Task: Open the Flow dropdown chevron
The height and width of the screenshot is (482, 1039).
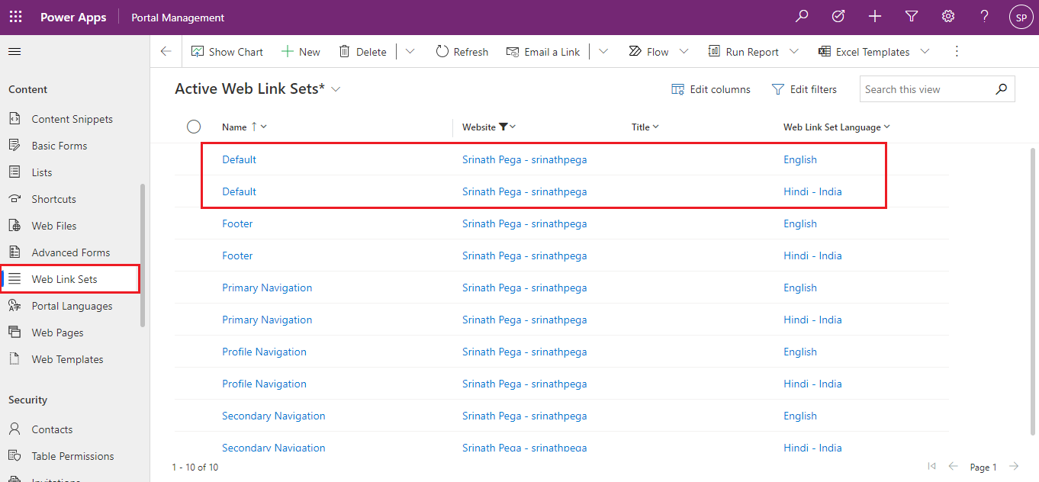Action: click(684, 52)
